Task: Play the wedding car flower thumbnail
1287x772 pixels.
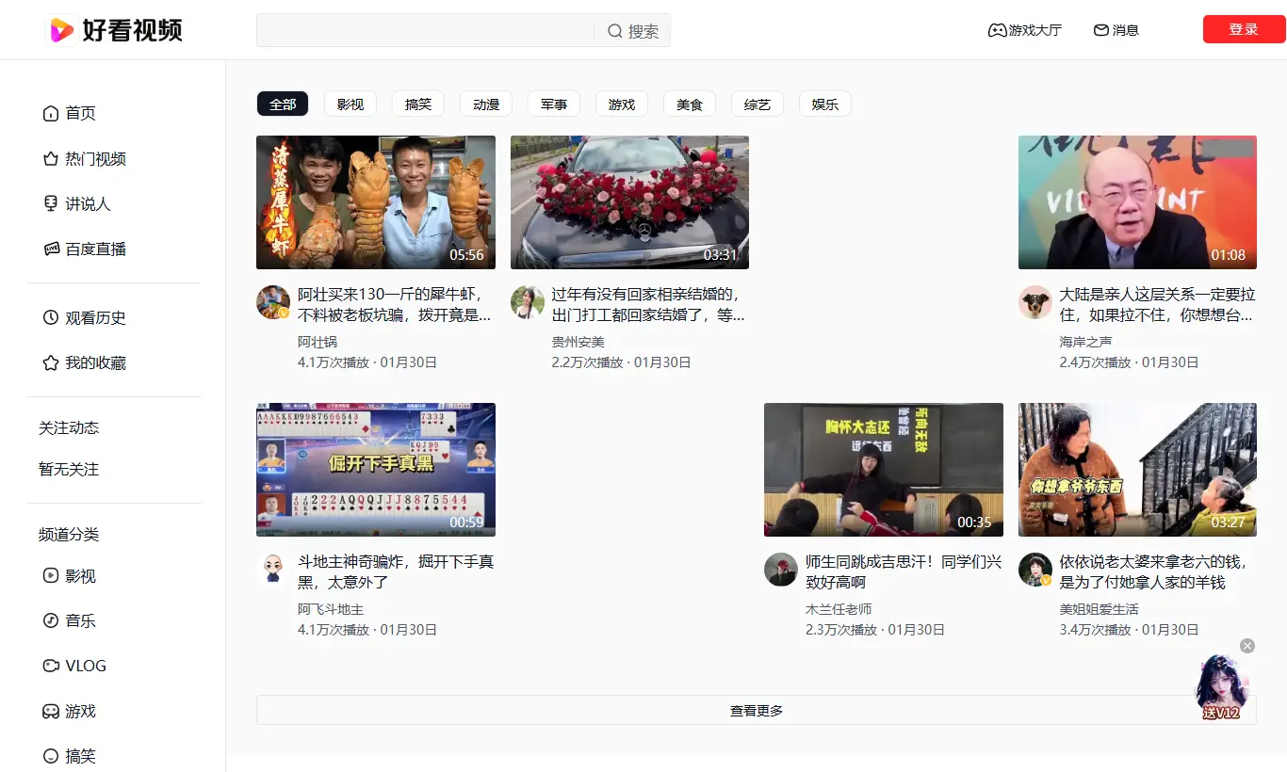Action: click(629, 202)
